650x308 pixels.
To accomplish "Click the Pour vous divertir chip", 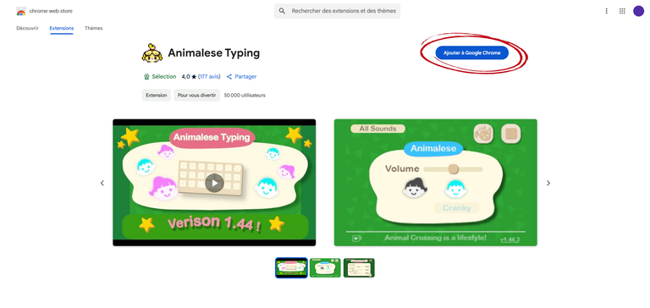I will click(196, 96).
